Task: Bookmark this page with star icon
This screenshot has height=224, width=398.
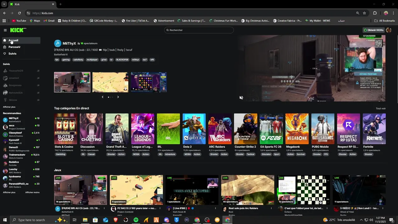Action: (x=364, y=13)
